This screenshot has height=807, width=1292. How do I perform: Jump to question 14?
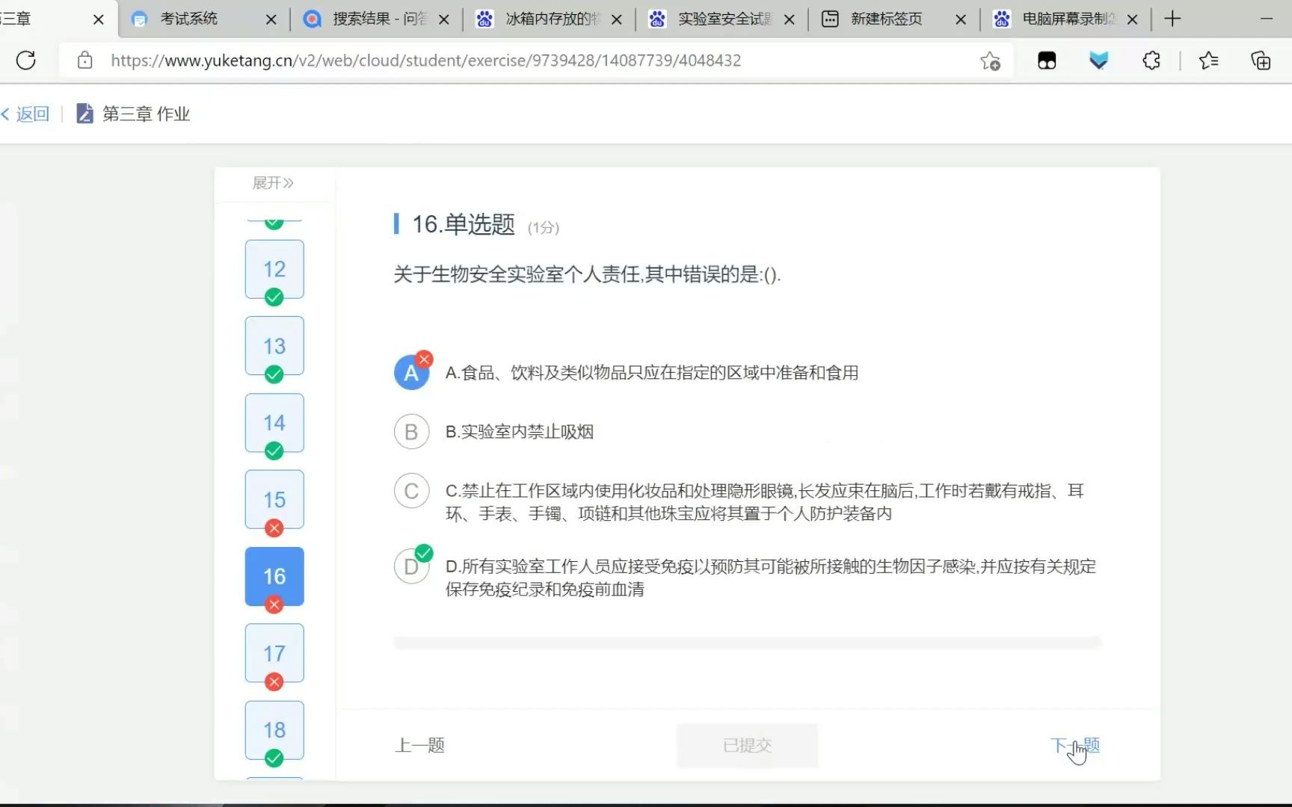click(x=274, y=423)
